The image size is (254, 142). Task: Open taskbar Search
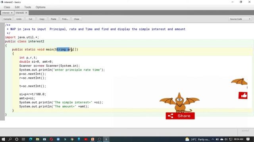coord(10,139)
